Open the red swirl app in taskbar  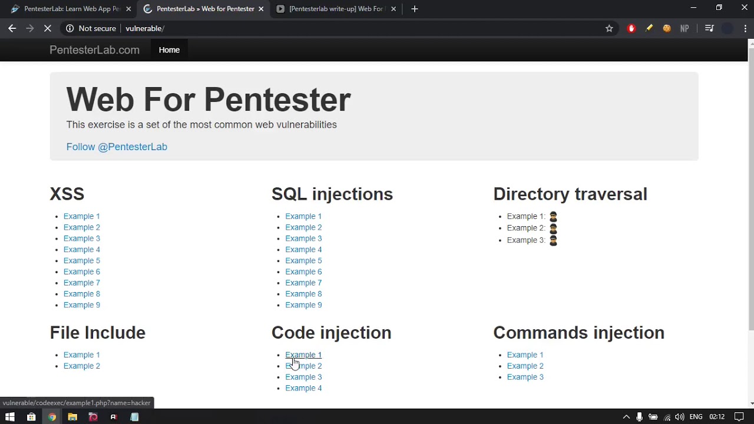93,417
